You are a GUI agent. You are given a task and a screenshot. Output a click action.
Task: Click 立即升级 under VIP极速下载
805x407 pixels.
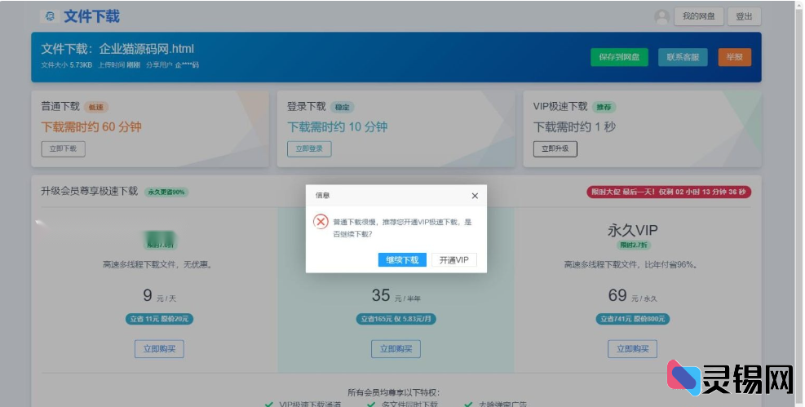pyautogui.click(x=555, y=148)
